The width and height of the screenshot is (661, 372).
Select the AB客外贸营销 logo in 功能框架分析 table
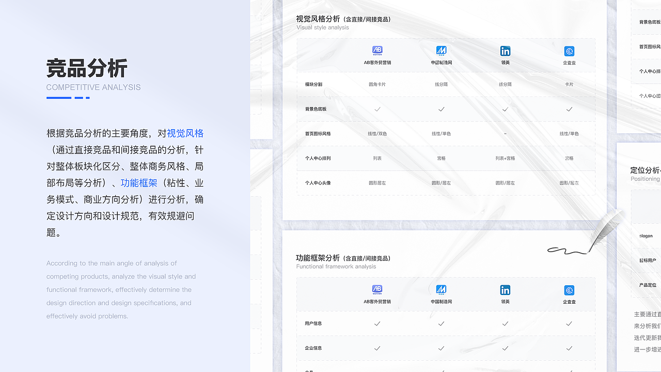tap(377, 290)
